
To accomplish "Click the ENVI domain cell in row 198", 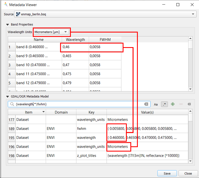I will [61, 156].
